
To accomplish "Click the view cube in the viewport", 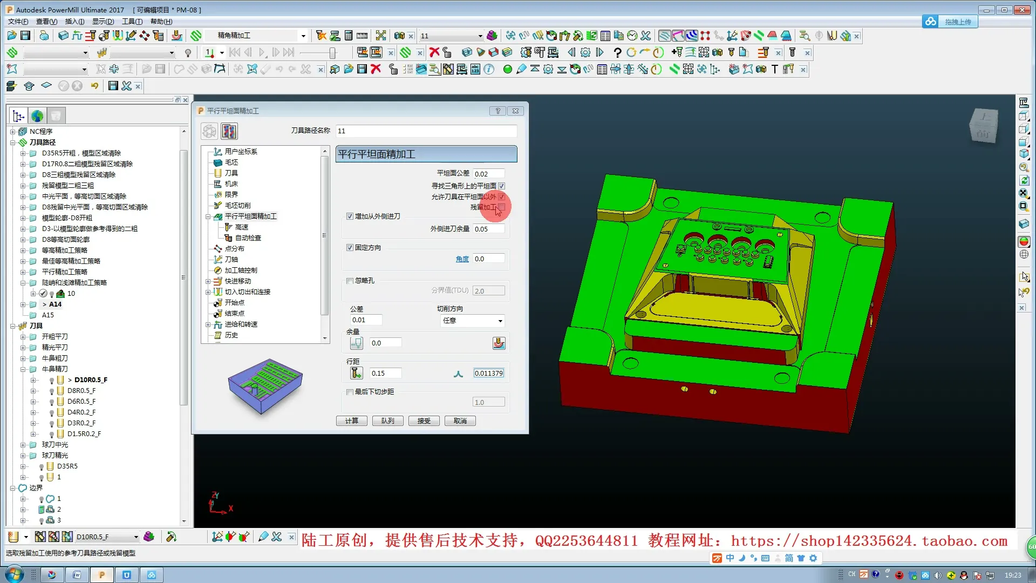I will 983,125.
